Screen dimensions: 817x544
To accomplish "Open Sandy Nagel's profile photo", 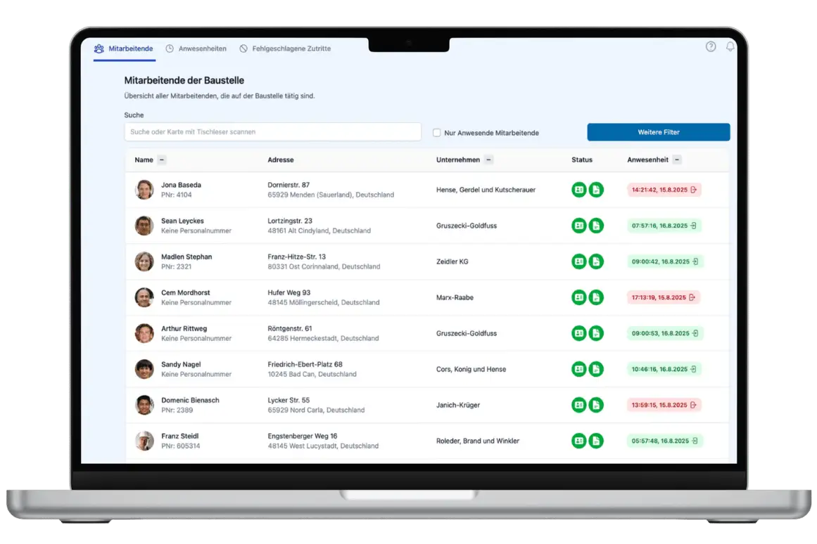I will tap(144, 369).
